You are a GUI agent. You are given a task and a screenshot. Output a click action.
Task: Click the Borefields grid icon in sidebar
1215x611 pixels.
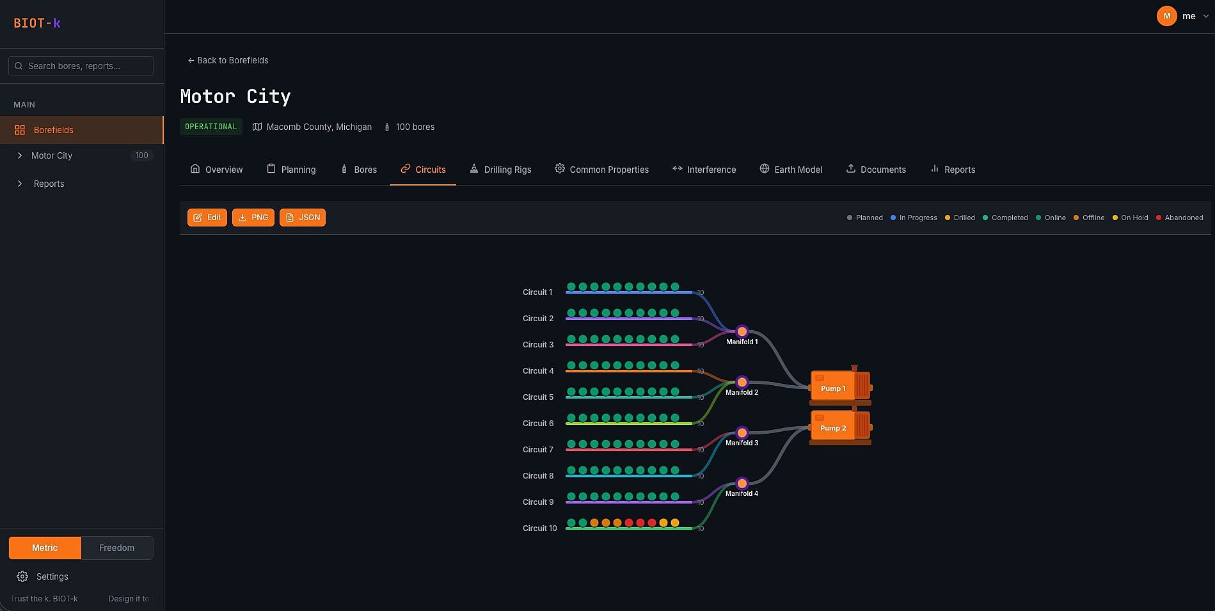point(20,130)
